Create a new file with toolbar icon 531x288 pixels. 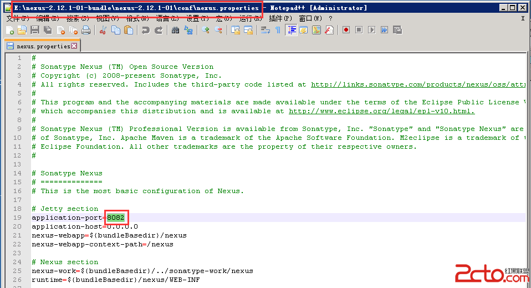(10, 31)
